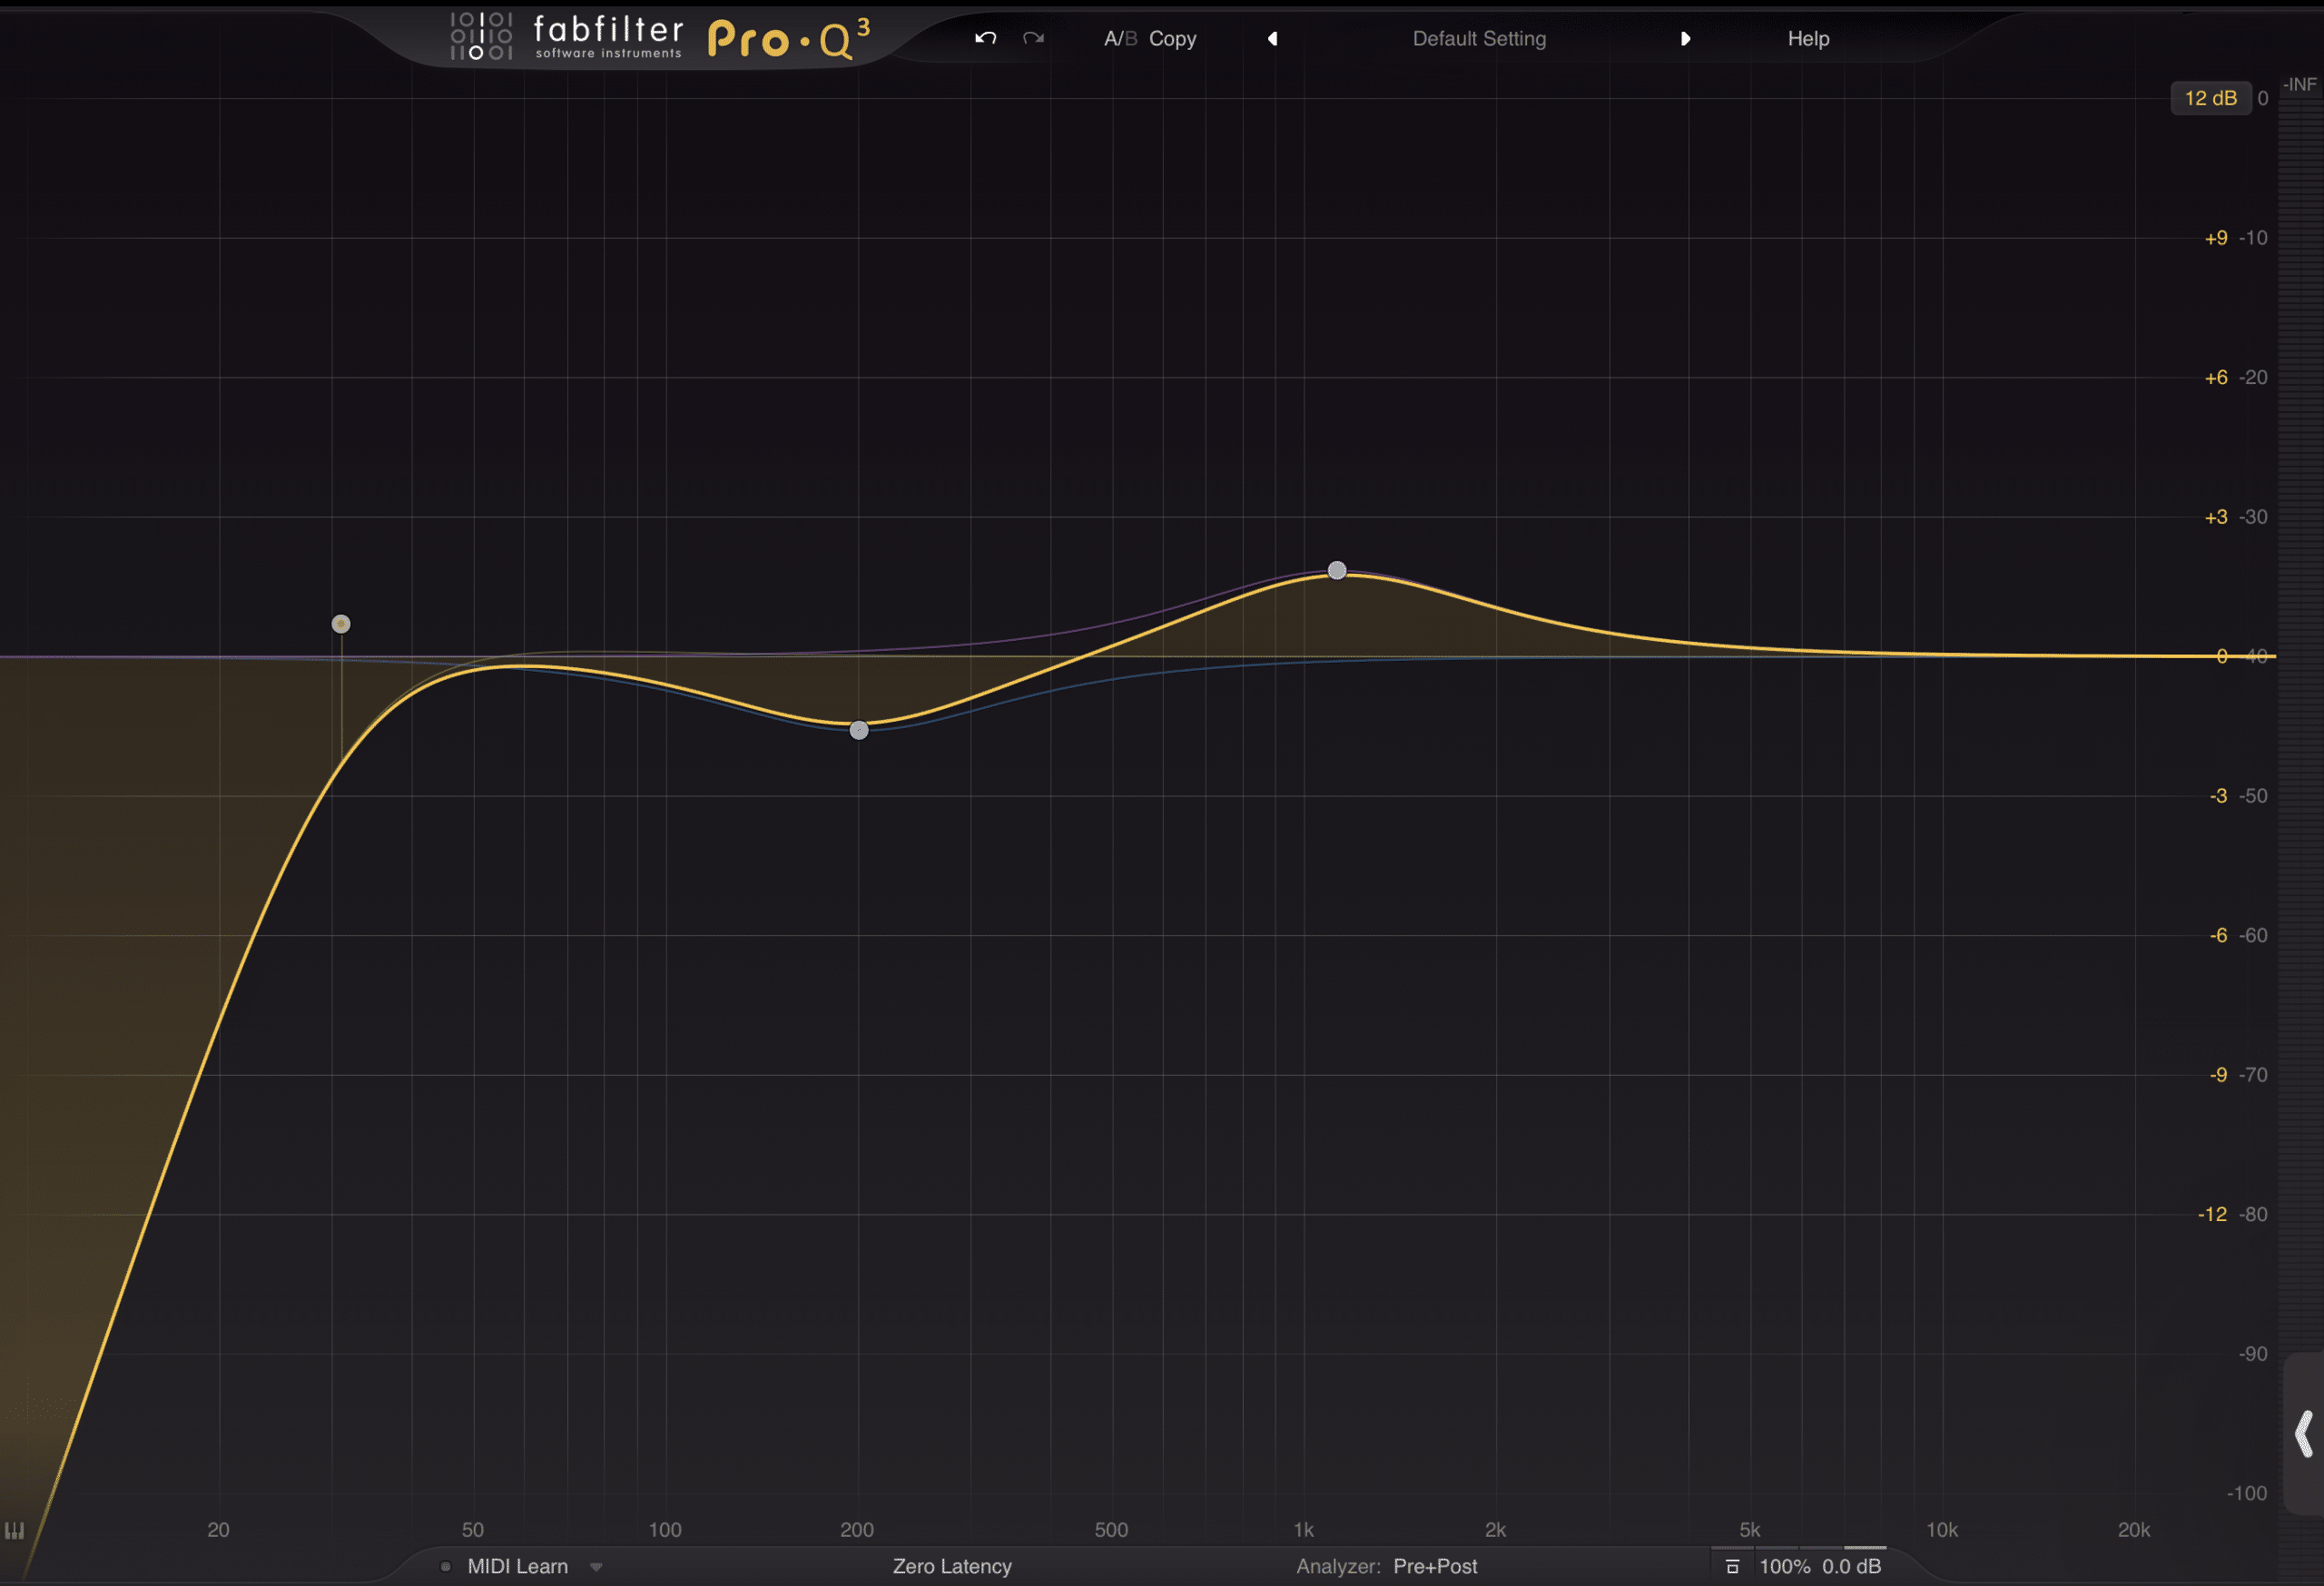2324x1586 pixels.
Task: Click the resize interface icon
Action: pyautogui.click(x=1732, y=1567)
